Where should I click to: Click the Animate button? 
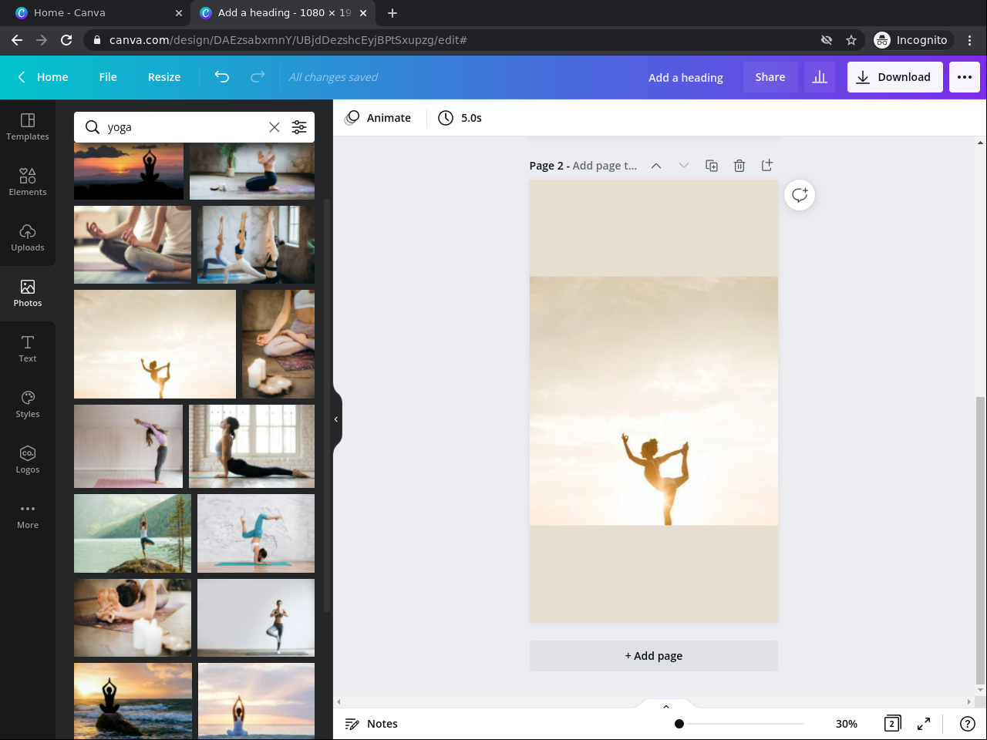point(378,118)
